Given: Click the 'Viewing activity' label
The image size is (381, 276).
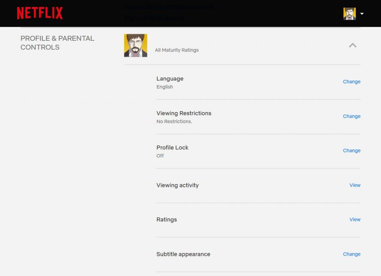Looking at the screenshot, I should click(177, 185).
